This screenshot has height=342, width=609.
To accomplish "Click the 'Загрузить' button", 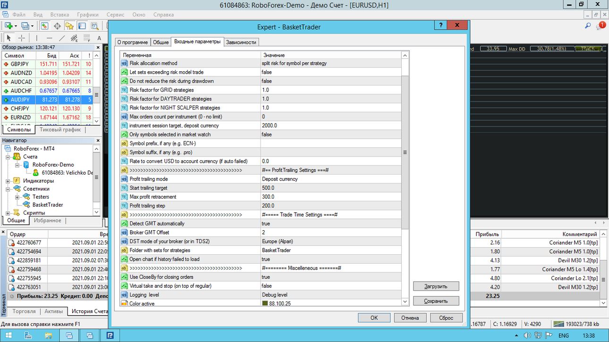I will point(436,286).
